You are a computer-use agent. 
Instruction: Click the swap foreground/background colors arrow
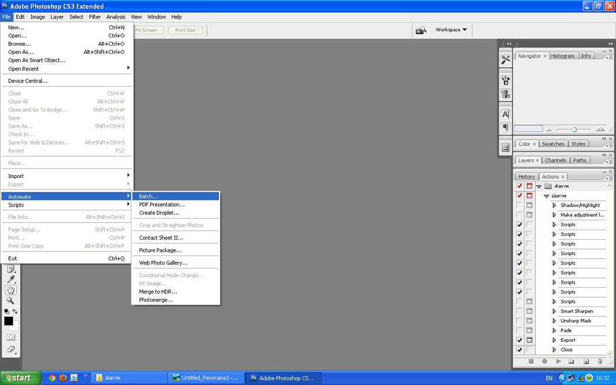[15, 311]
